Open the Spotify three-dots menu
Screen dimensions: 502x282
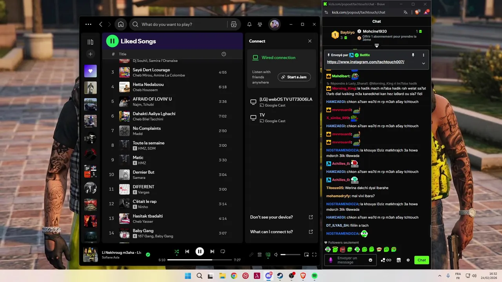pos(88,24)
